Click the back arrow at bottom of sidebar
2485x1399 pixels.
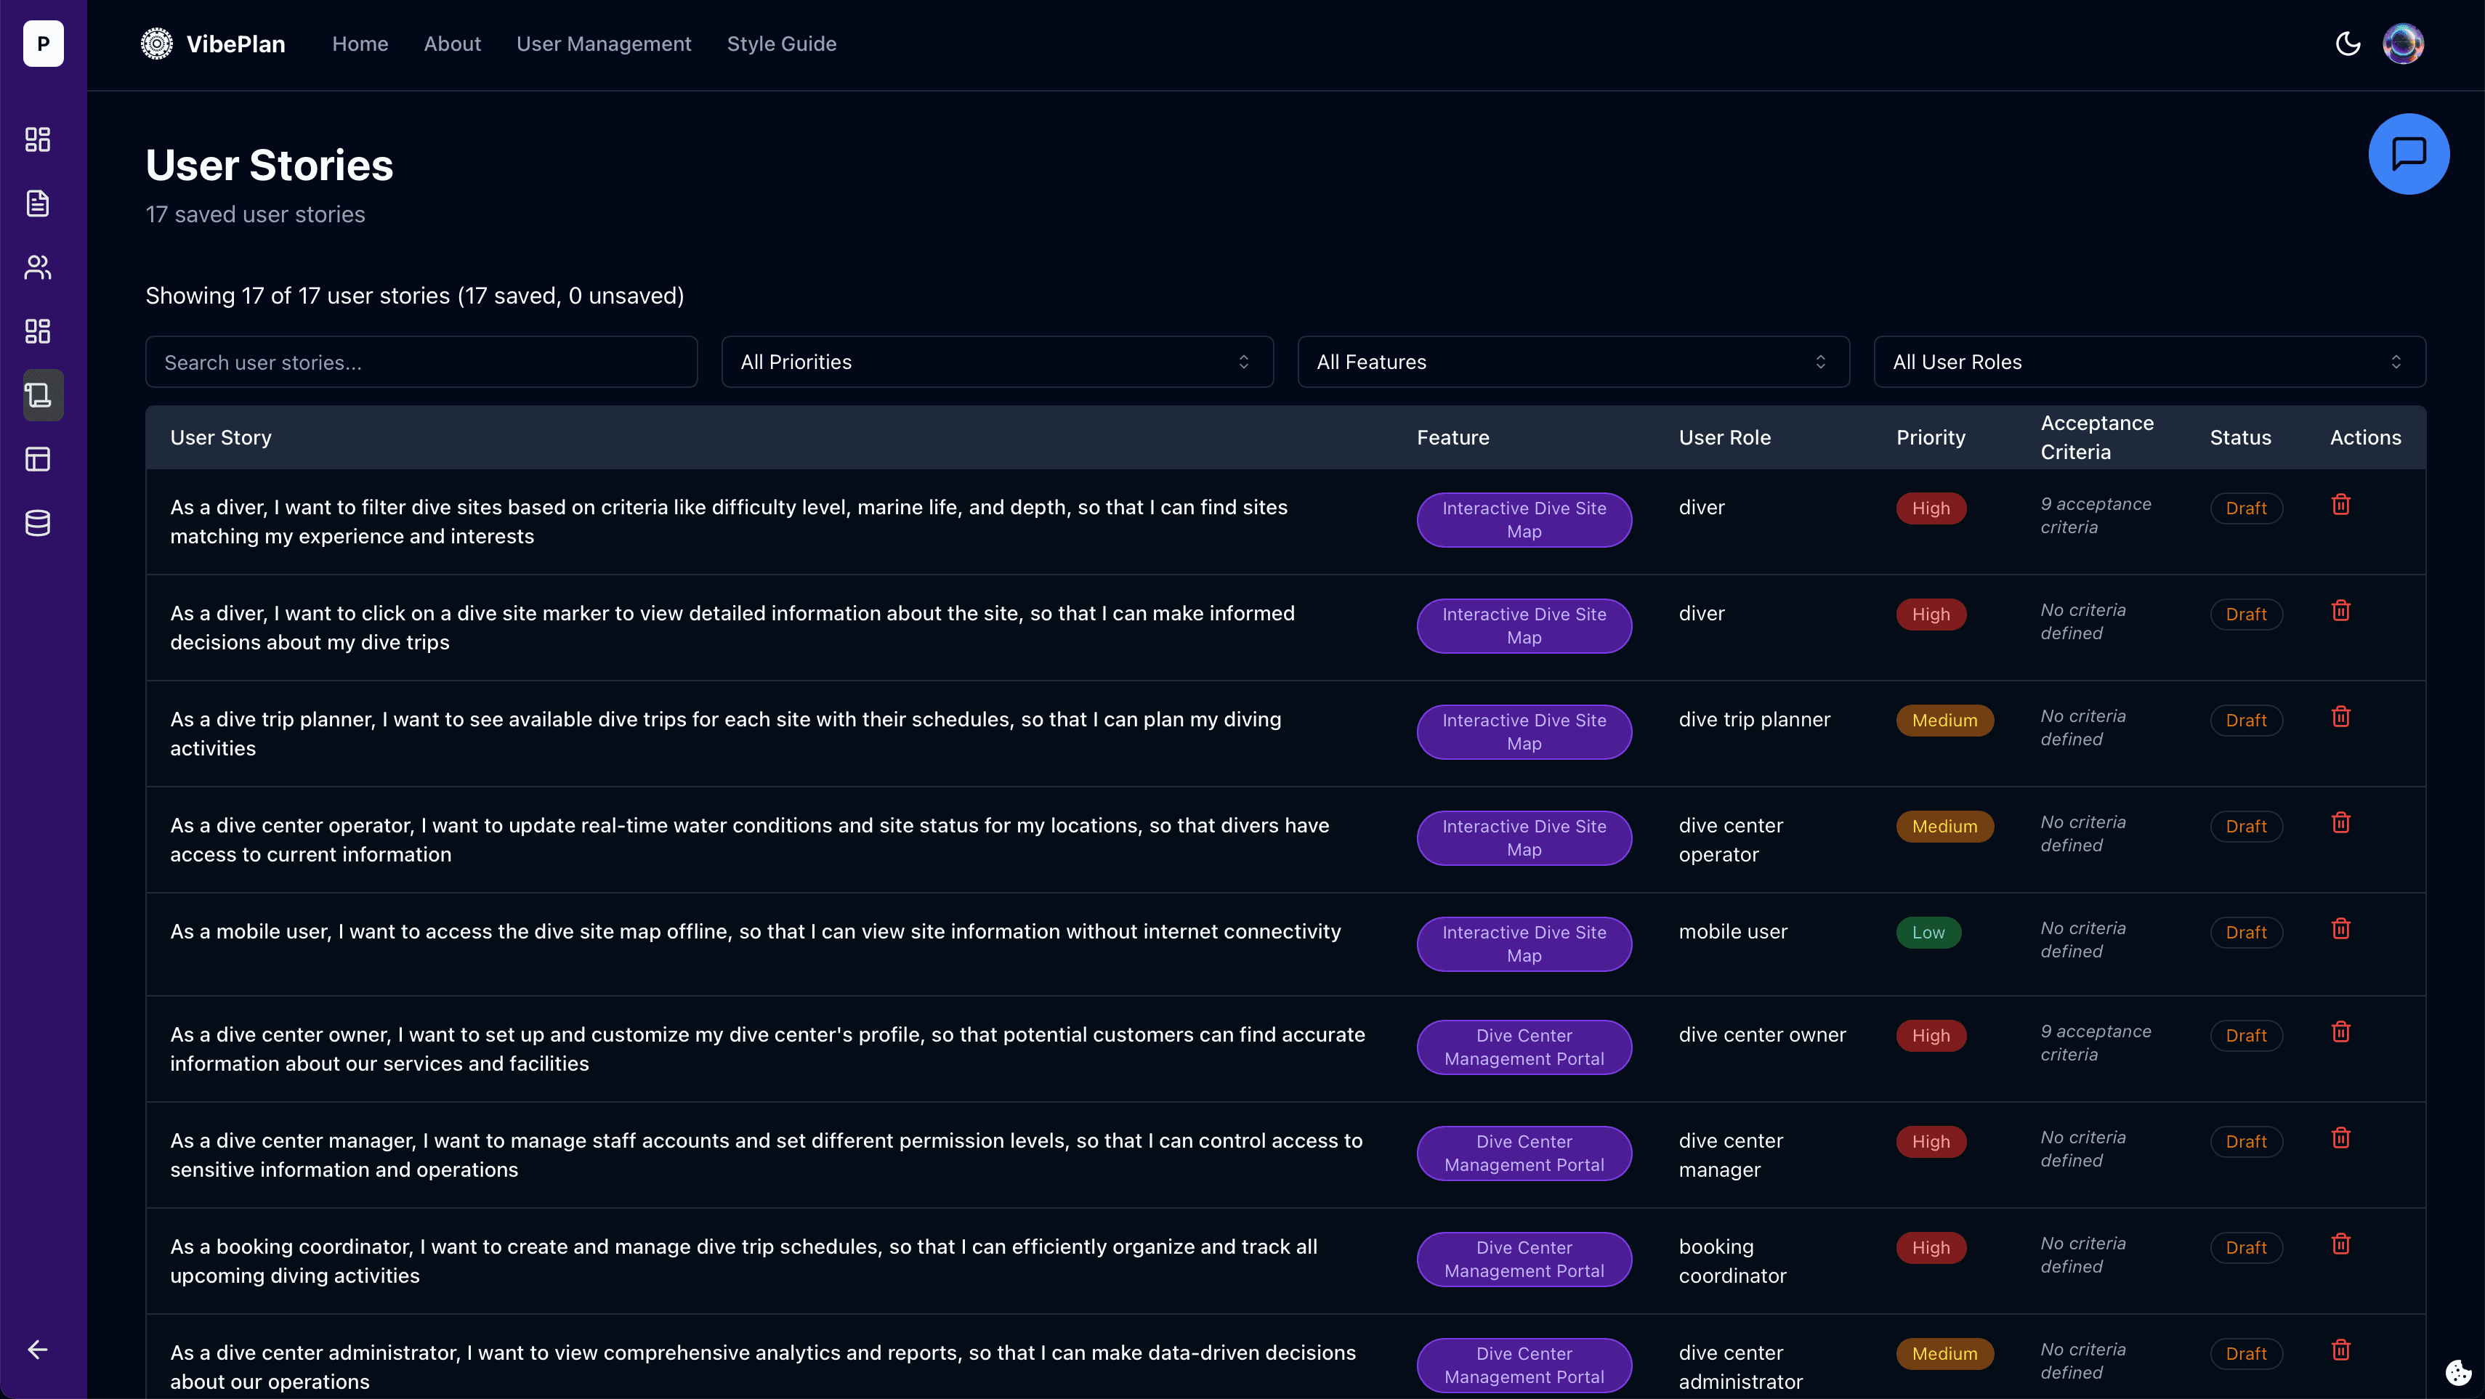[x=38, y=1350]
